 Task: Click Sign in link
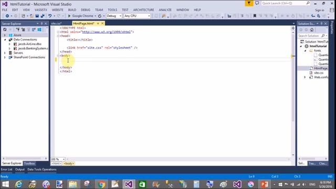[320, 10]
